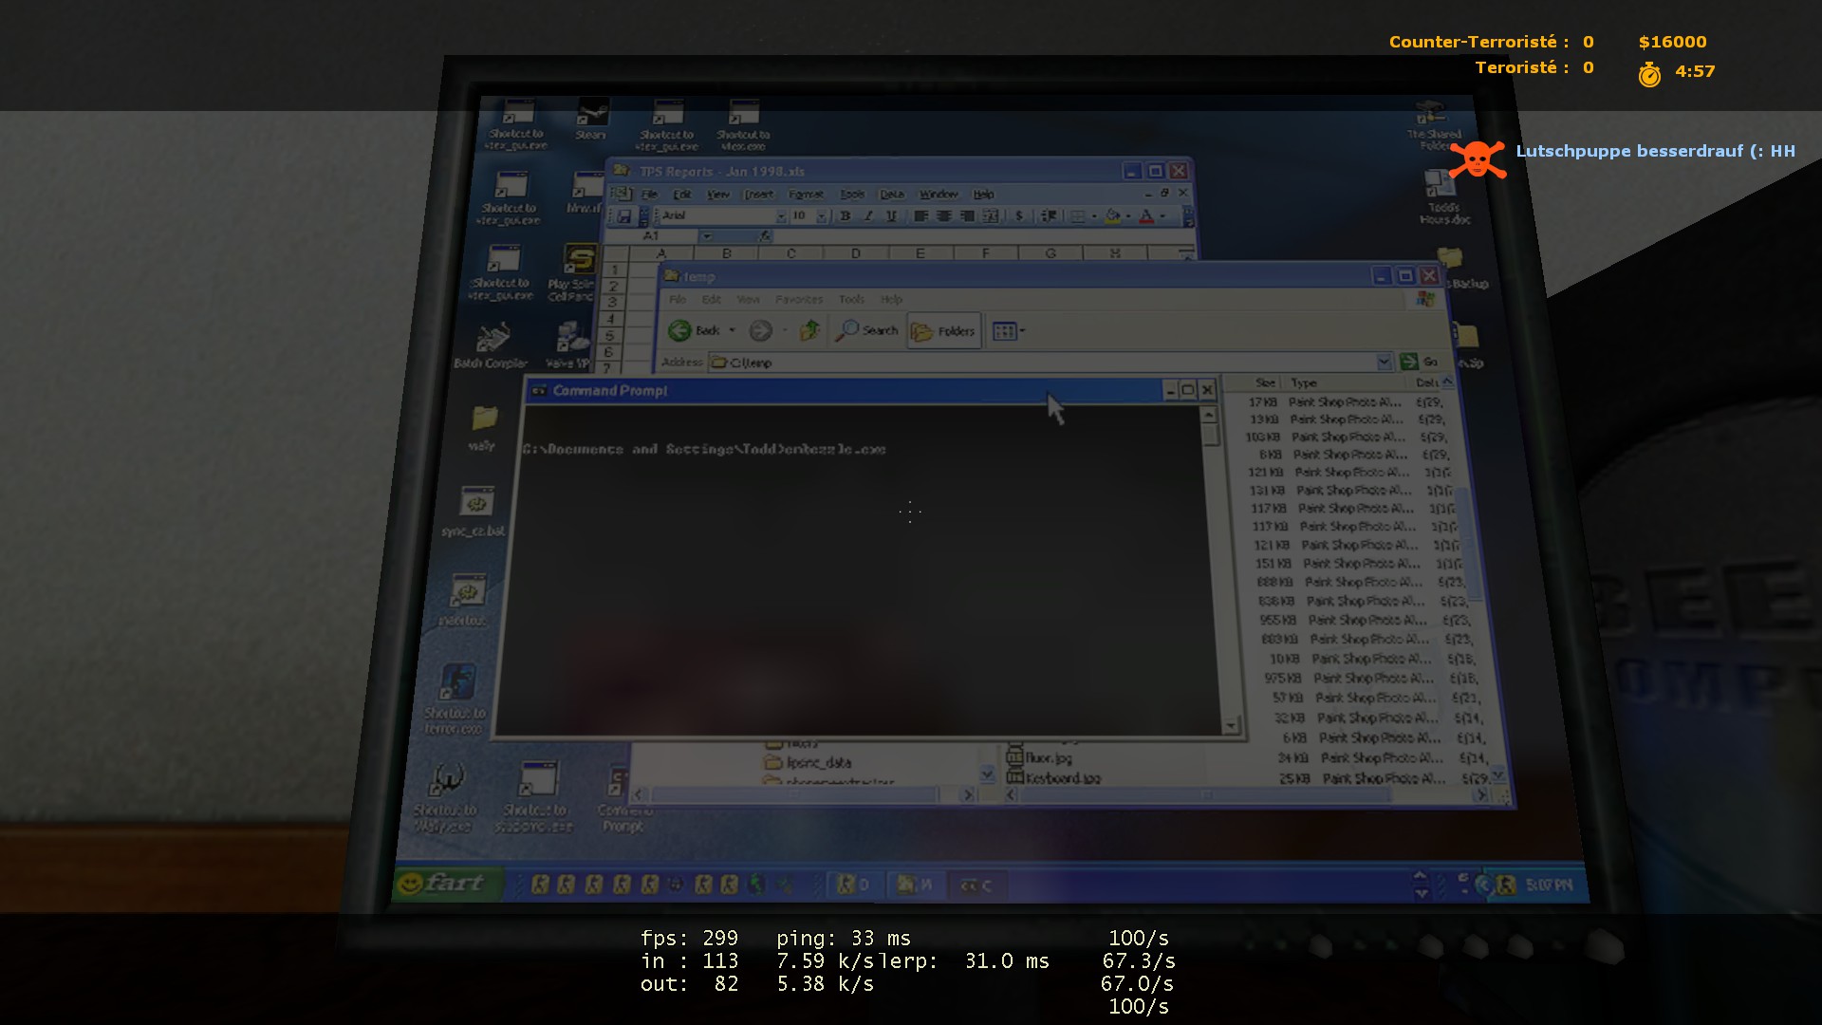Open the Address bar dropdown arrow

point(1384,362)
